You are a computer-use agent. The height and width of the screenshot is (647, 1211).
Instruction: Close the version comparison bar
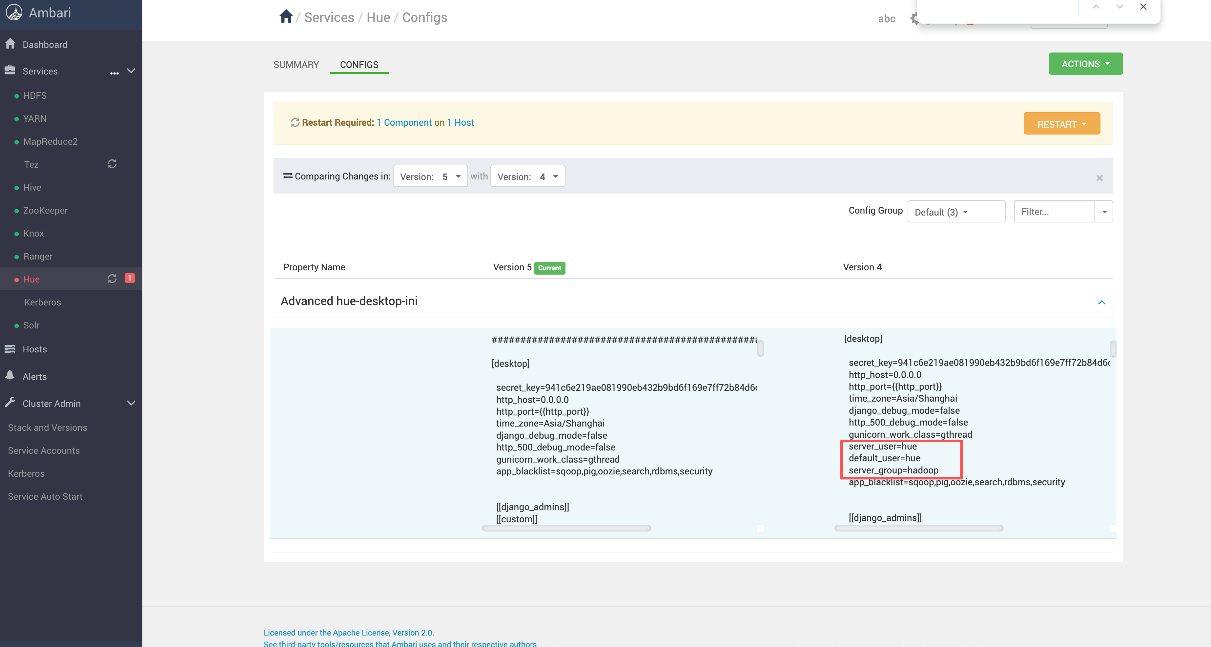click(x=1099, y=178)
